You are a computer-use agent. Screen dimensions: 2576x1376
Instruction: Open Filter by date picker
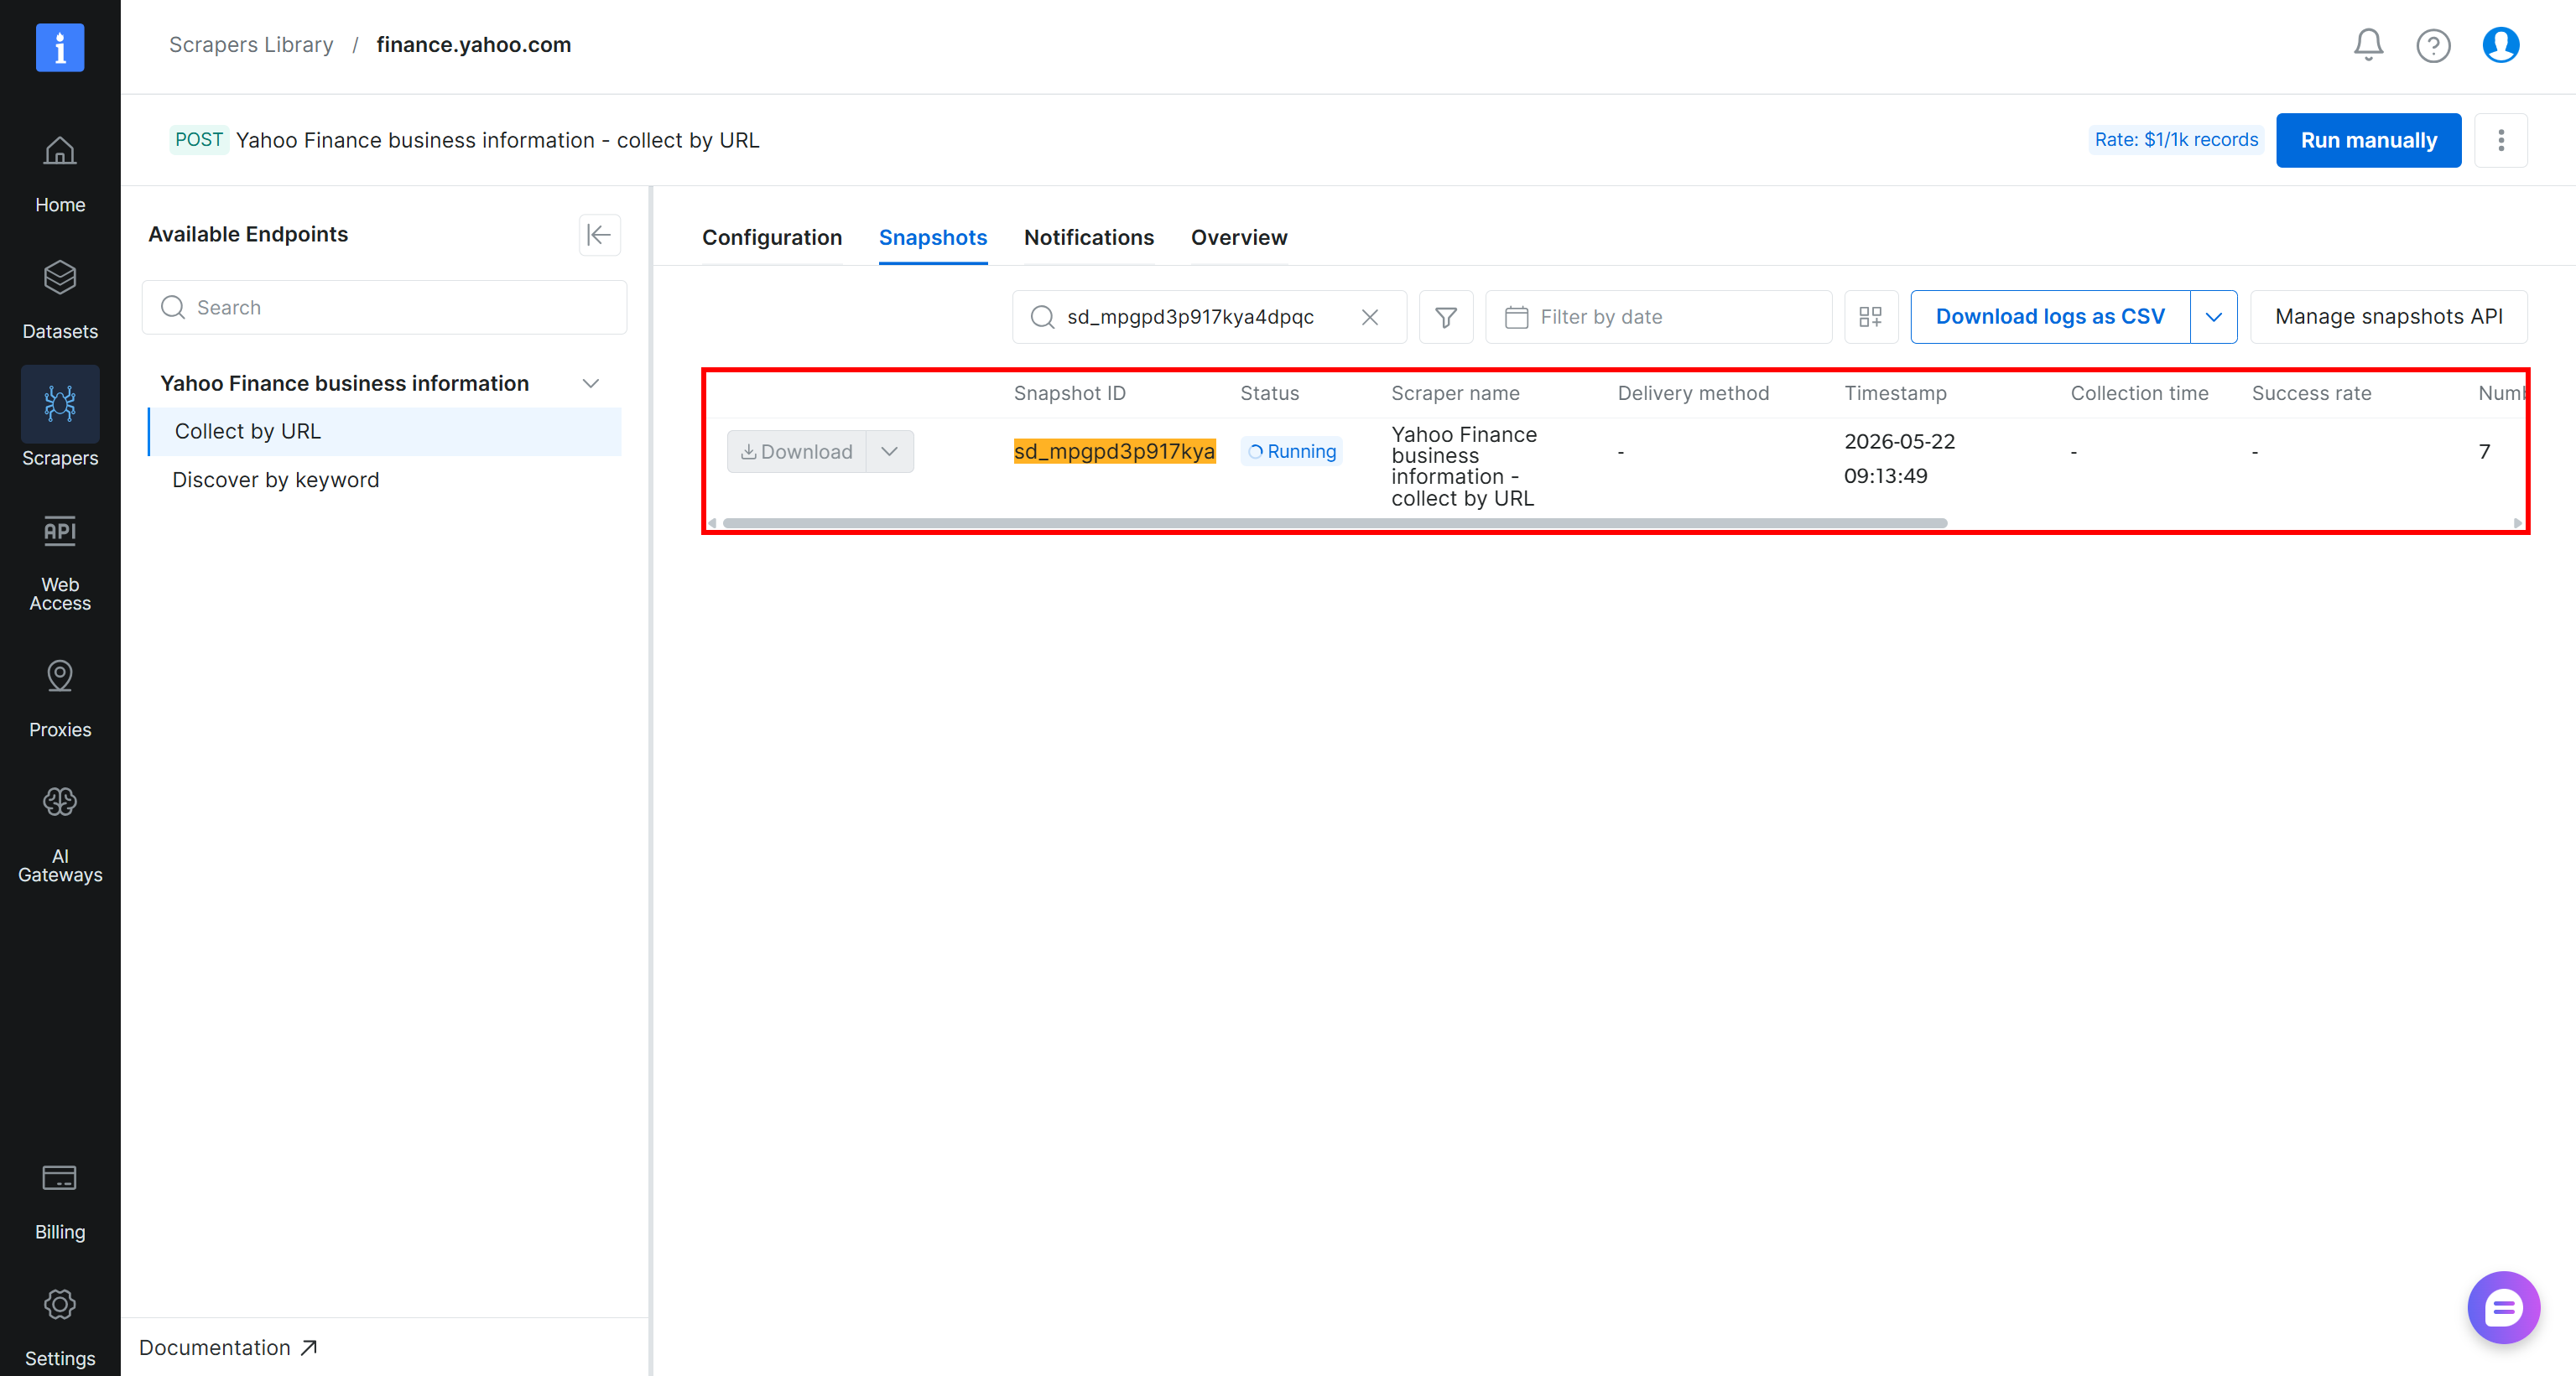[1659, 317]
